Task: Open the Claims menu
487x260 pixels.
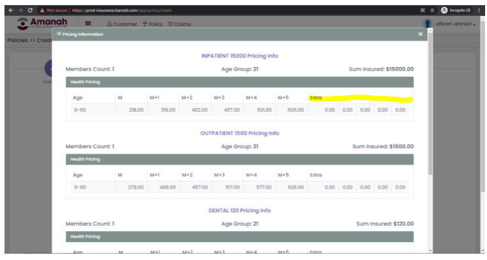Action: click(x=179, y=24)
